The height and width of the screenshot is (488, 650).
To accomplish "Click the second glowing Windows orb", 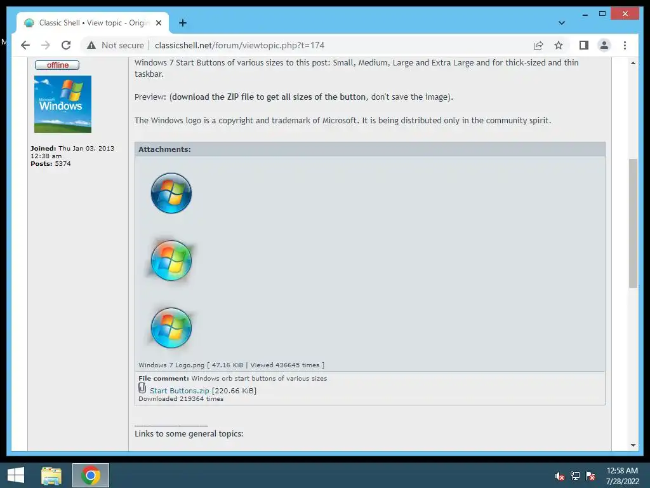I will point(171,260).
